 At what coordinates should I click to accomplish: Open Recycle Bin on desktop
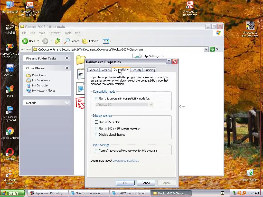click(x=250, y=175)
